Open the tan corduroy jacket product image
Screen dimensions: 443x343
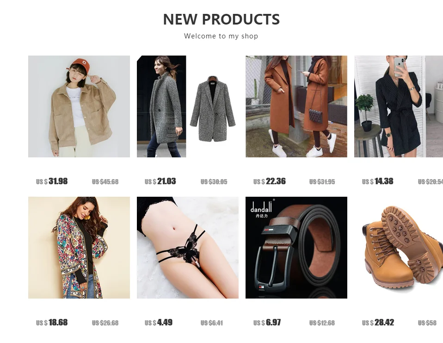pyautogui.click(x=79, y=106)
